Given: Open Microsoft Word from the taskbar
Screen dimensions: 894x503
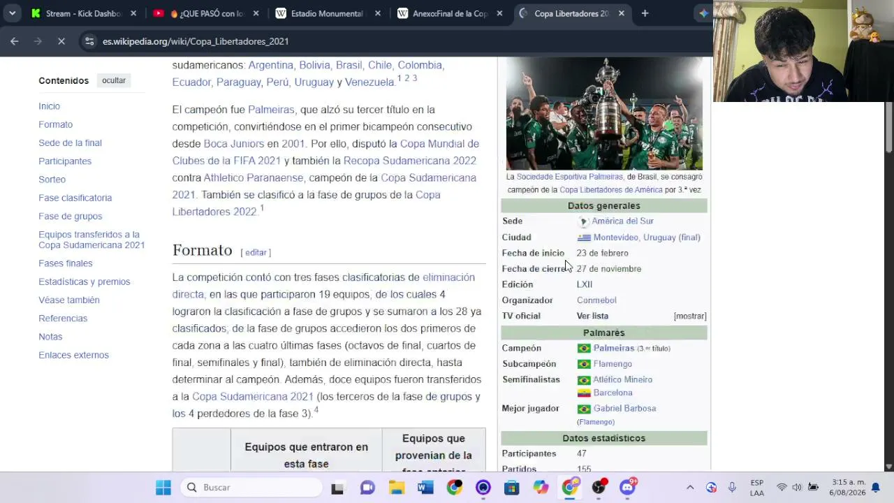Looking at the screenshot, I should click(425, 488).
